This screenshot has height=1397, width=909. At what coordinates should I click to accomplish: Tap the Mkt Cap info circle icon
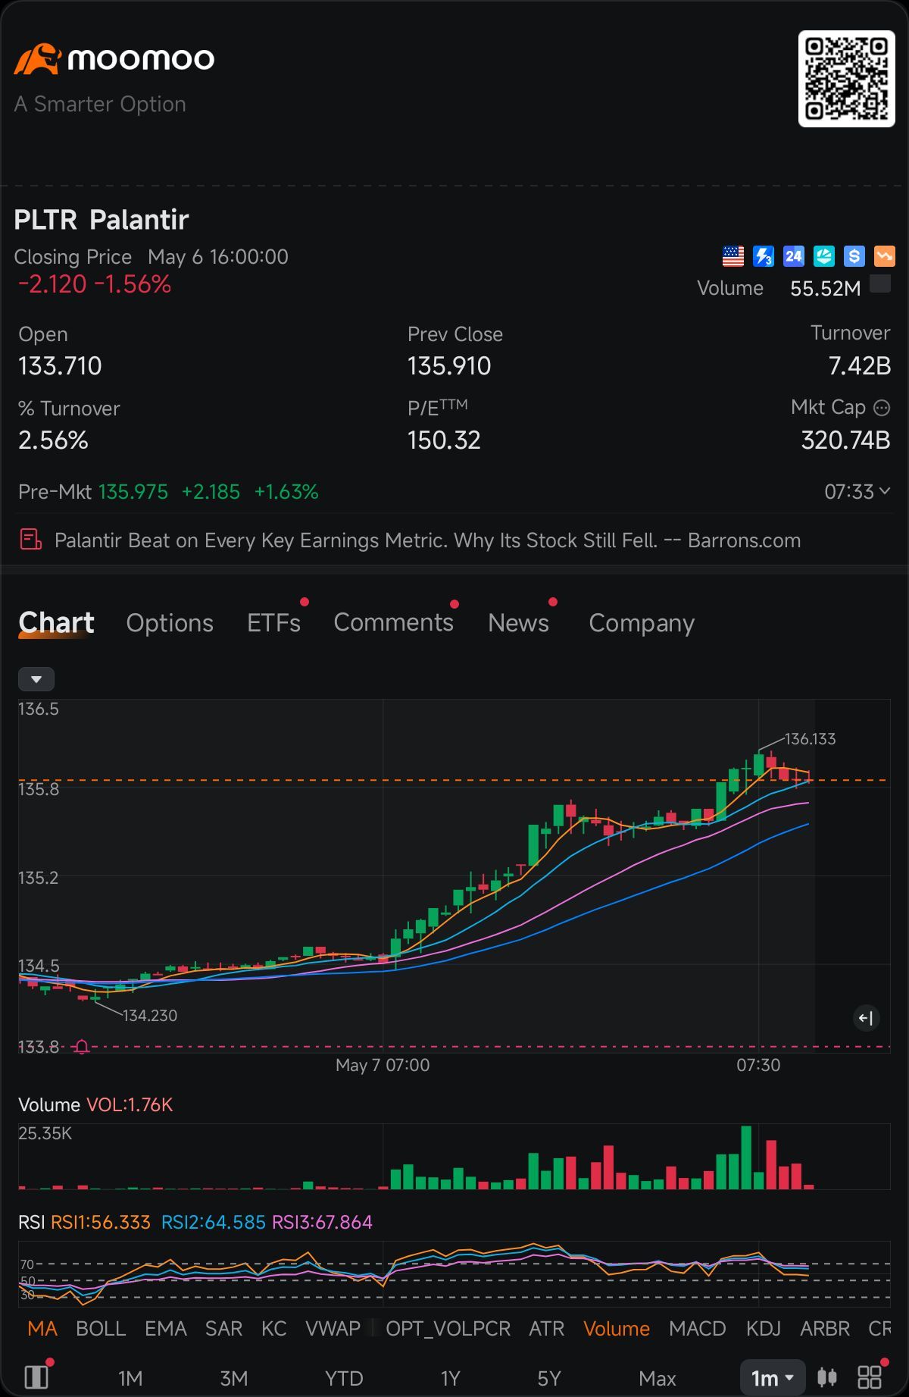tap(882, 408)
